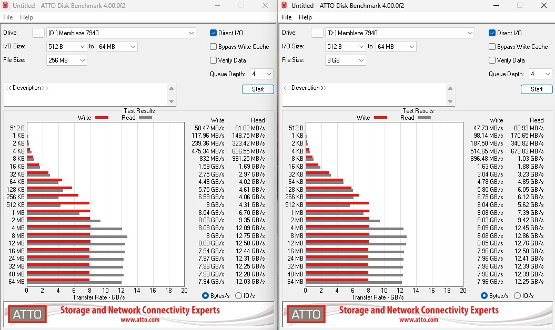Click description scroll up arrow, left window
Image resolution: width=555 pixels, height=330 pixels.
(171, 88)
